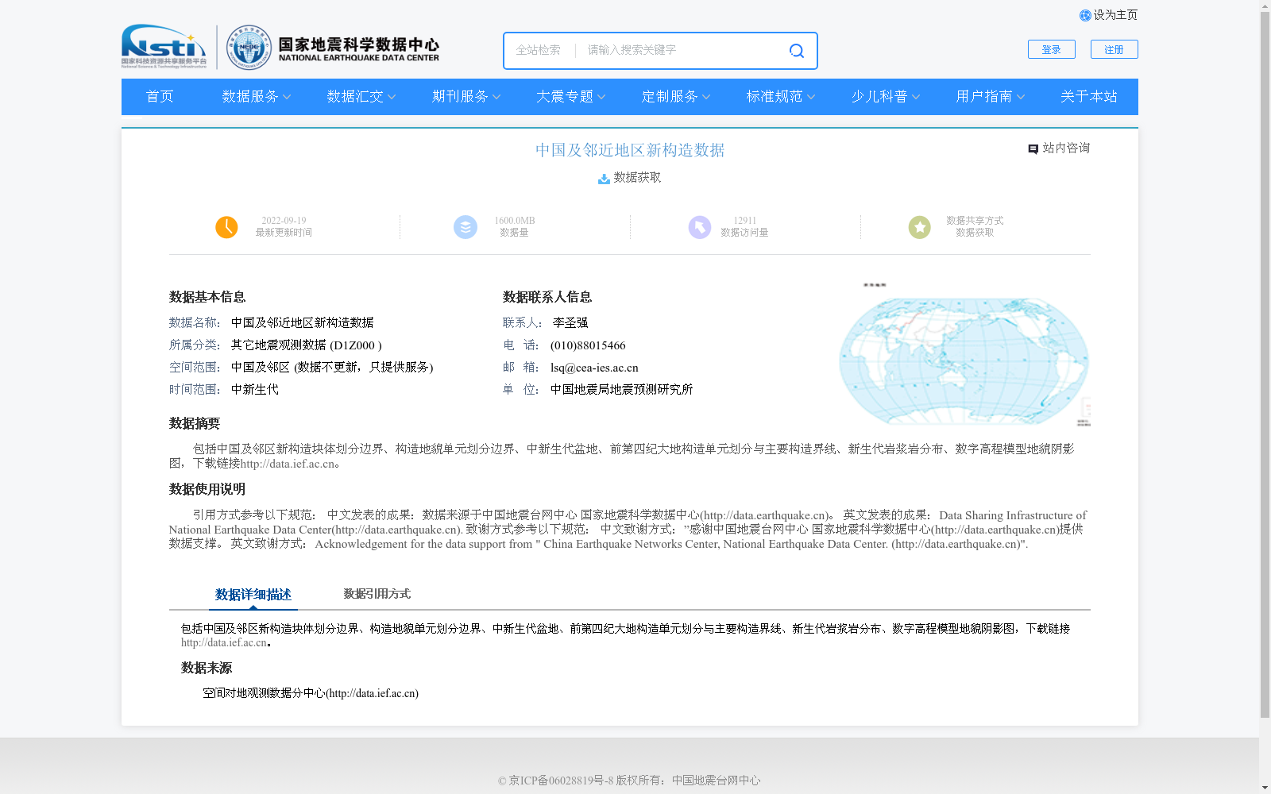
Task: Click the search magnifier icon
Action: point(796,51)
